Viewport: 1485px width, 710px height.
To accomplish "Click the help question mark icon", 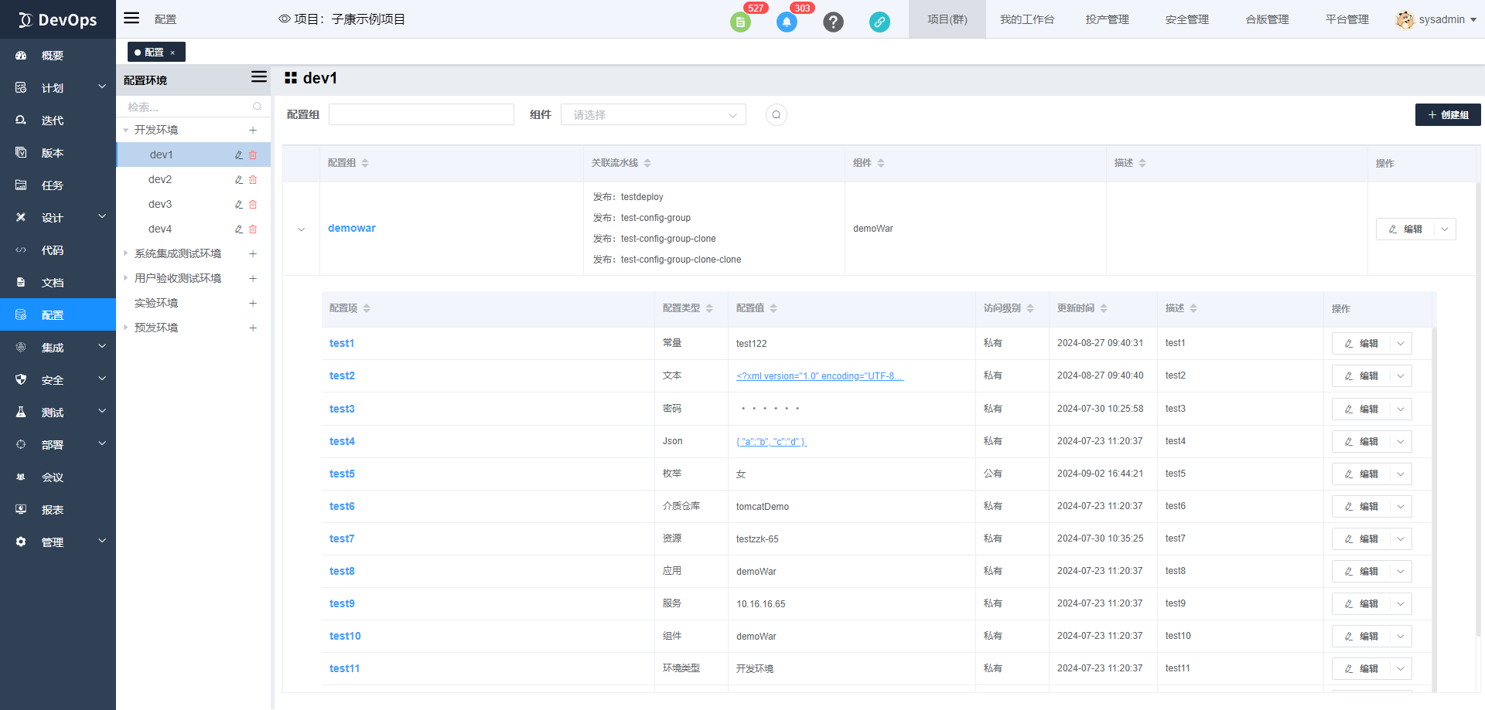I will click(x=833, y=22).
